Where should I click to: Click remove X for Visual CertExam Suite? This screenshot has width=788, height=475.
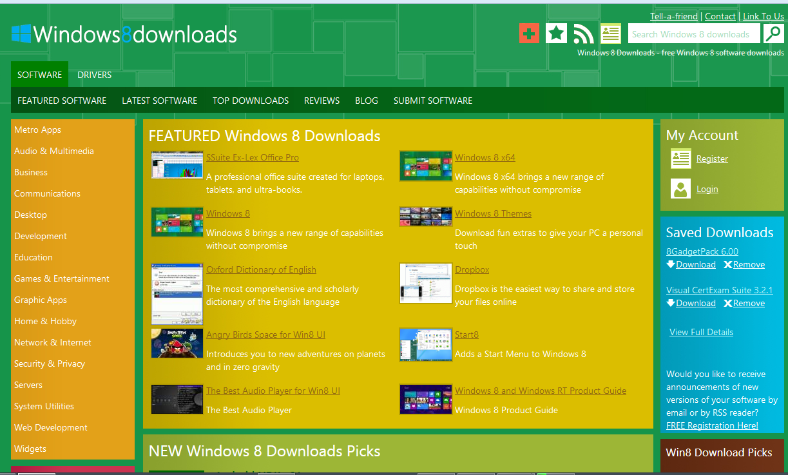tap(727, 304)
